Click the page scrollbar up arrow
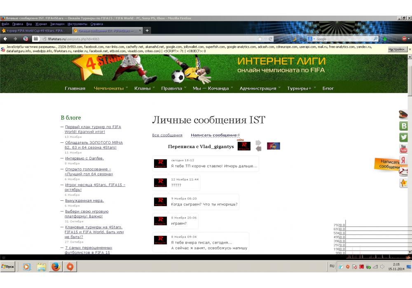The width and height of the screenshot is (412, 288). point(410,57)
